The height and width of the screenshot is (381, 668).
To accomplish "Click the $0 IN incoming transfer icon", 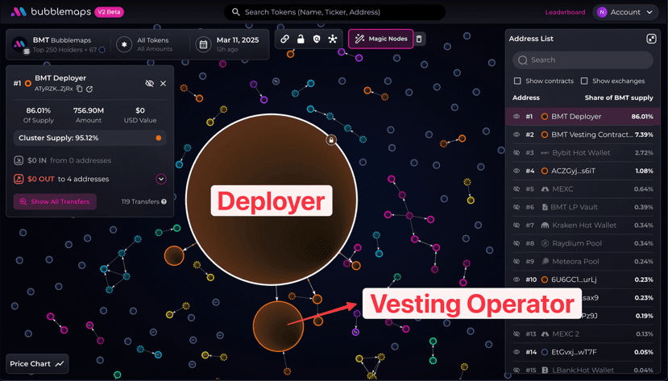I will coord(19,160).
